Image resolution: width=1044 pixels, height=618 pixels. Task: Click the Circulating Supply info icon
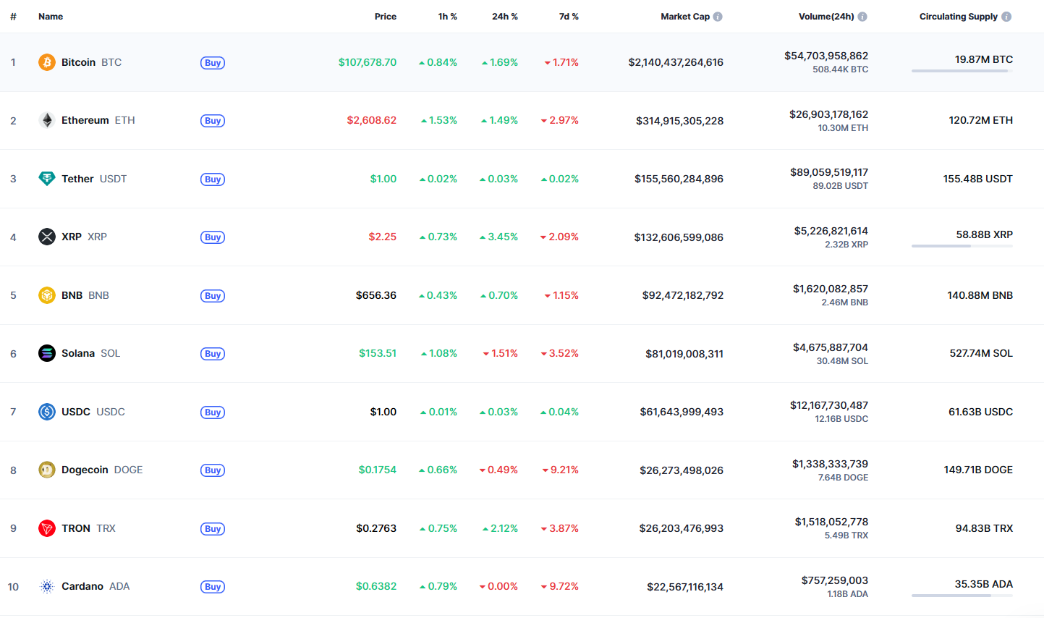point(1006,17)
